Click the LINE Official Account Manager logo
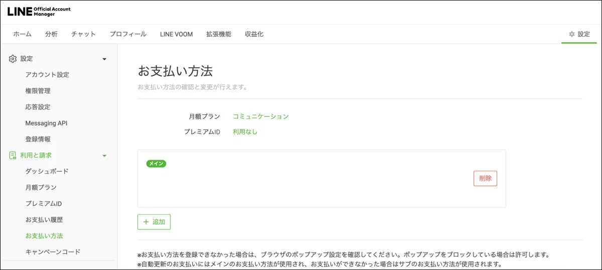This screenshot has width=602, height=270. [x=39, y=12]
